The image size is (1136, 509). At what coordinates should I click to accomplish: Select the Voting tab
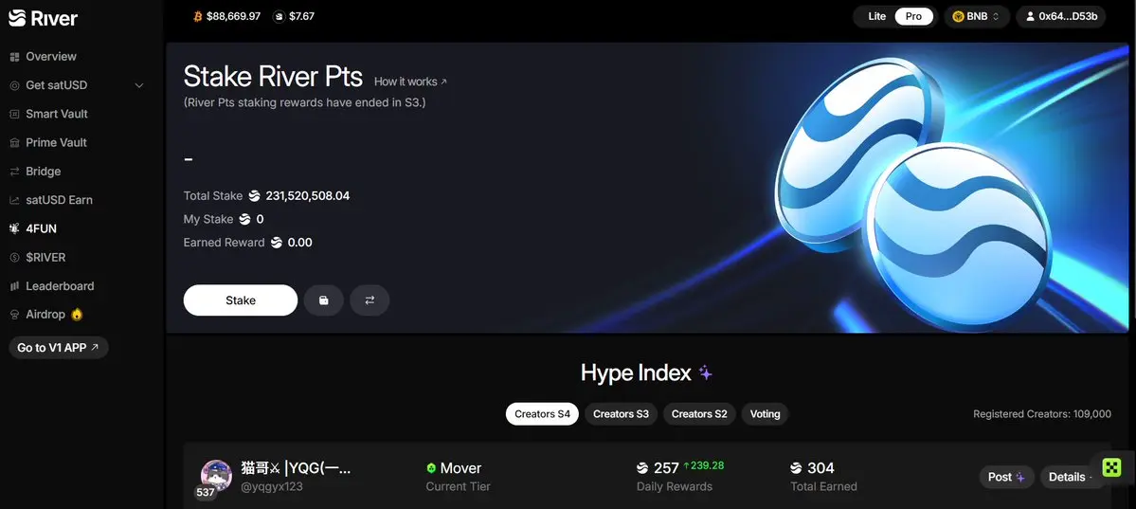tap(765, 414)
